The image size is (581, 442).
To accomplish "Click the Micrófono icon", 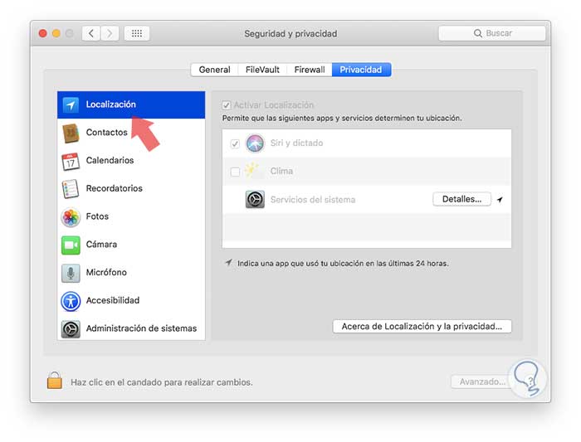I will click(x=71, y=273).
